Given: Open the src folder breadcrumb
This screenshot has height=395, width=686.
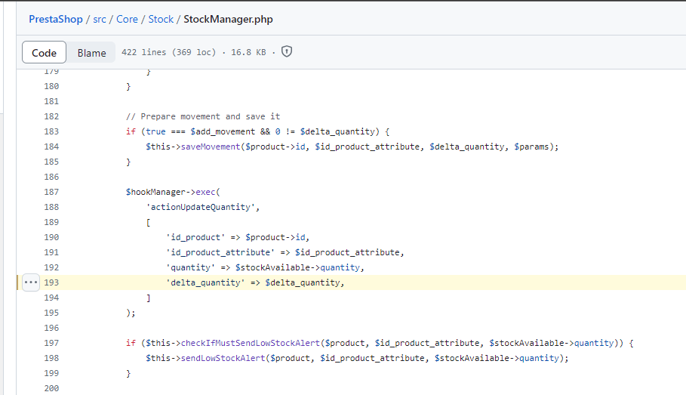Looking at the screenshot, I should point(100,20).
